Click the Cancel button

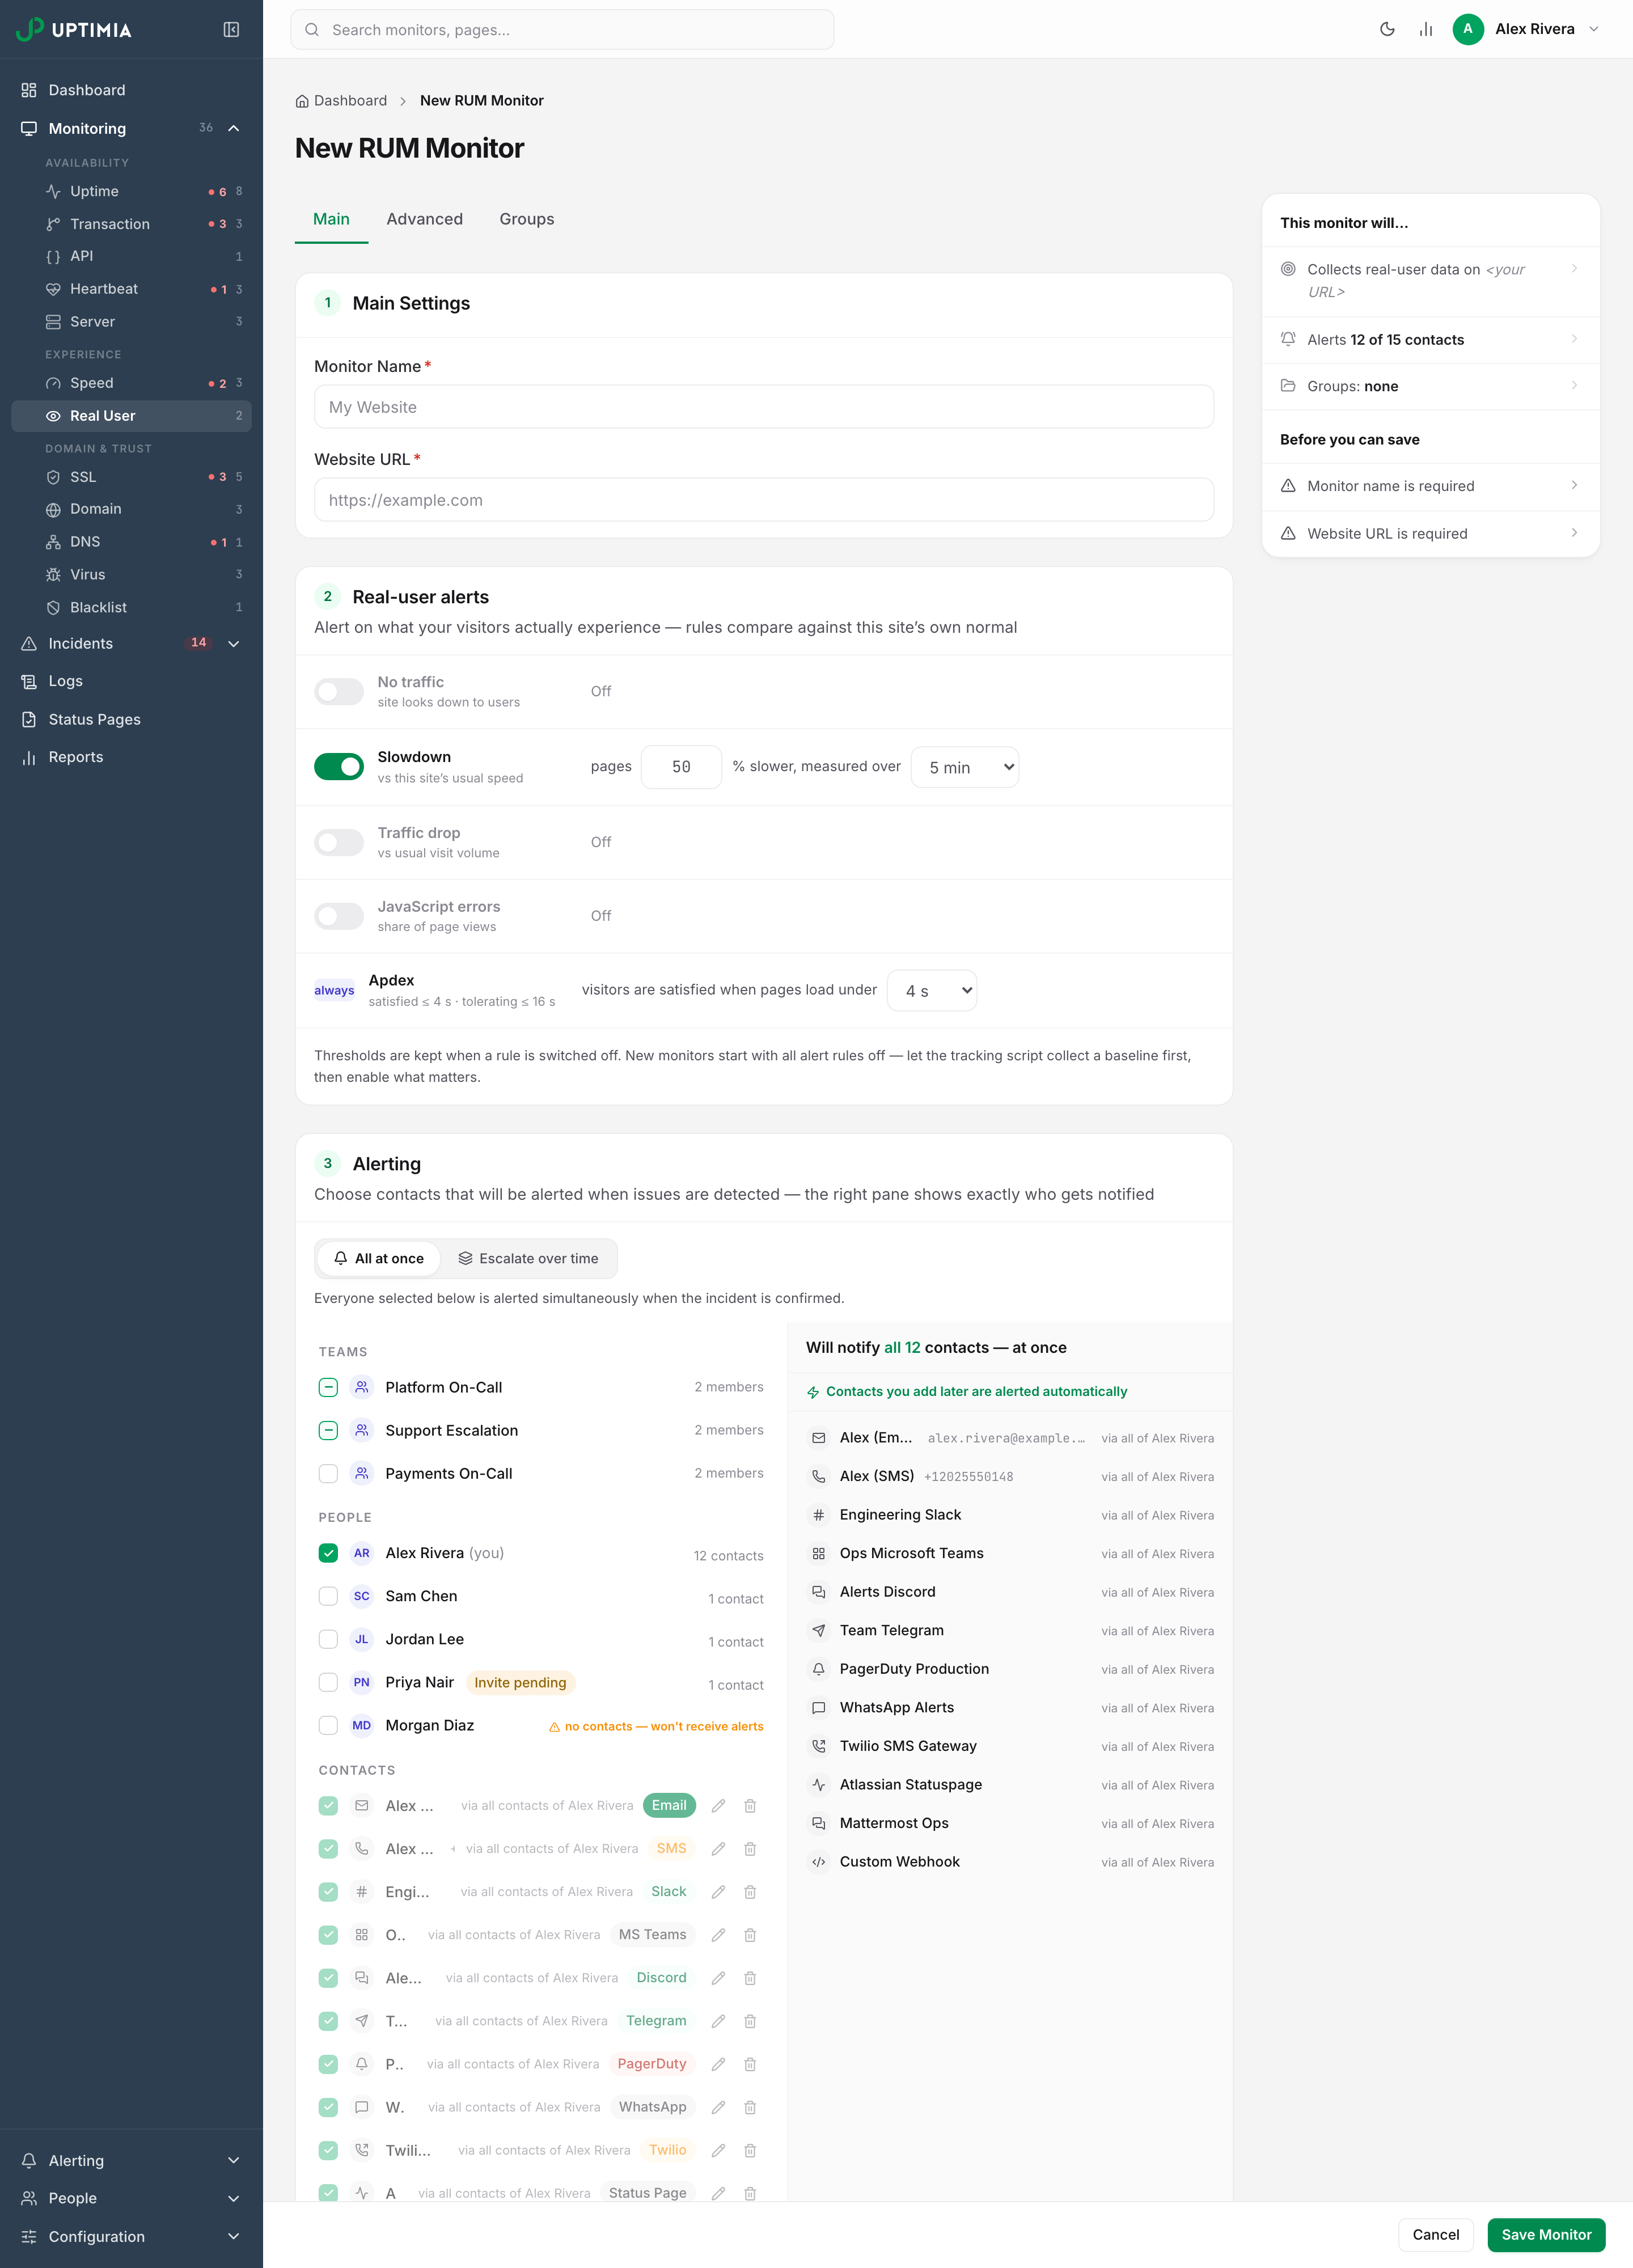[1436, 2234]
